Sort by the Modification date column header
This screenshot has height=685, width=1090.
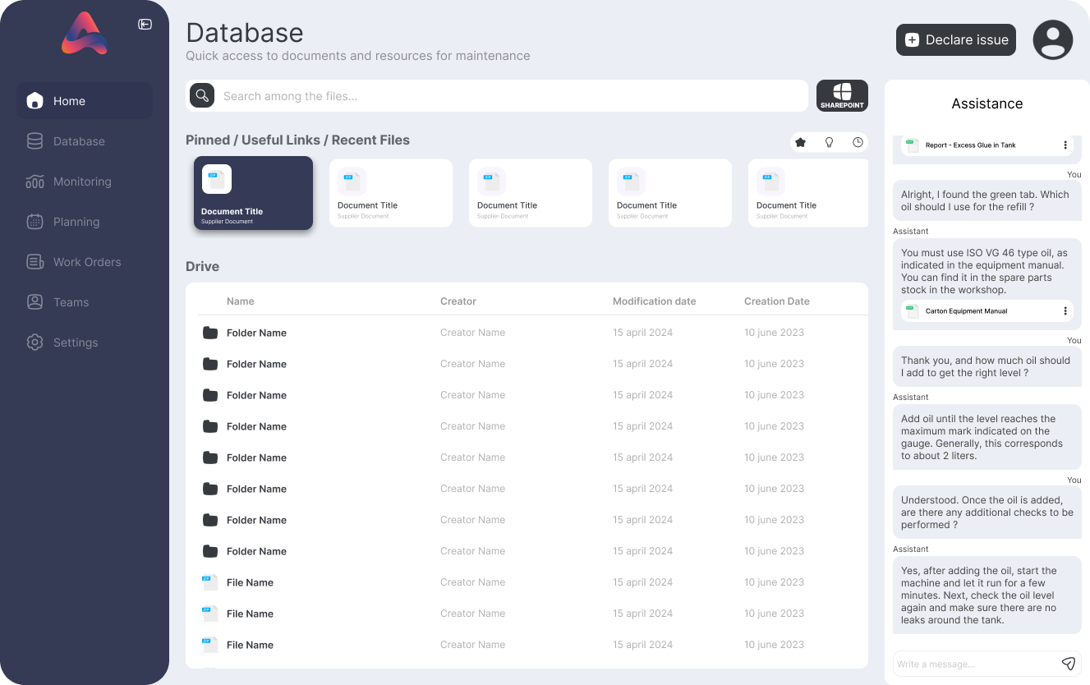pos(655,301)
